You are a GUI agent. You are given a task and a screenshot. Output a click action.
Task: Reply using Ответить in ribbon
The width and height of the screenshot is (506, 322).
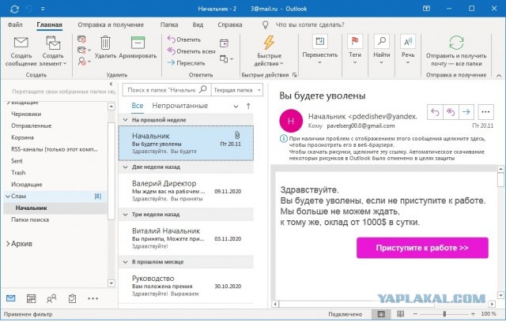[184, 39]
